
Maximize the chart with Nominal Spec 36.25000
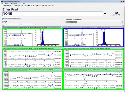pos(123,27)
